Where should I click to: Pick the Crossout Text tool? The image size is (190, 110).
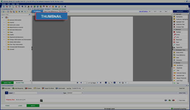pos(181,27)
